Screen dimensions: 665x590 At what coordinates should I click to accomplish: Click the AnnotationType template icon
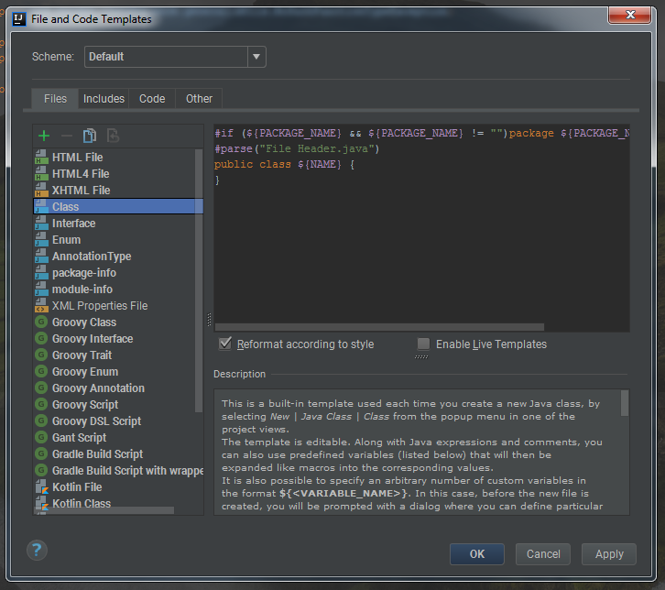(x=41, y=257)
